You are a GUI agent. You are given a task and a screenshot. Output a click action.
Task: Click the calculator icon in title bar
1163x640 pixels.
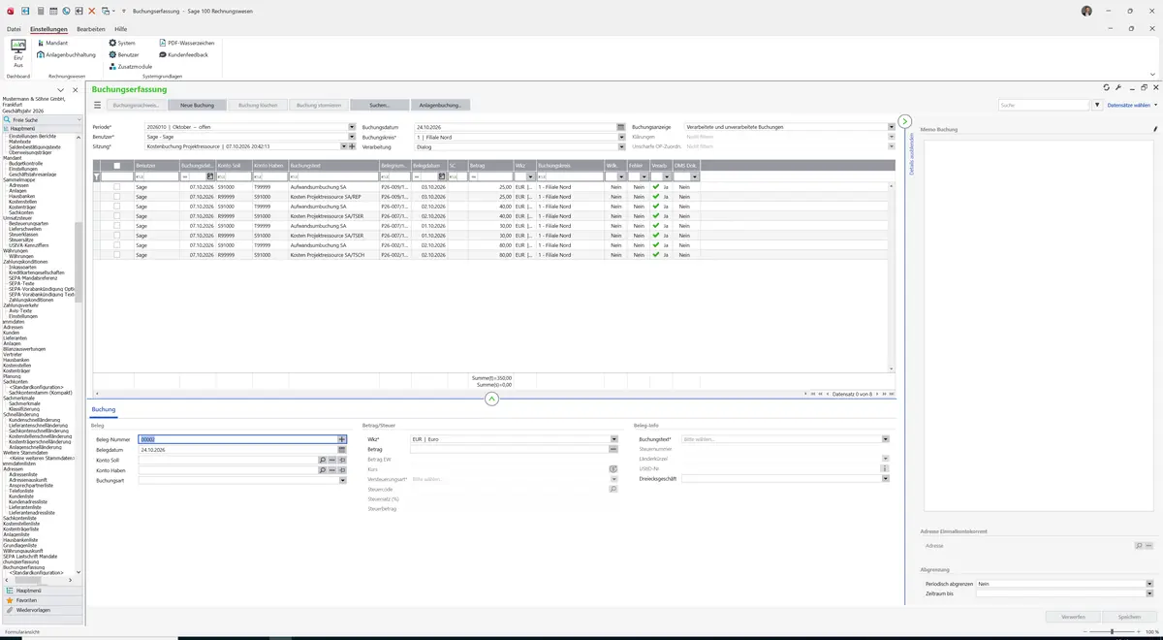tap(41, 11)
